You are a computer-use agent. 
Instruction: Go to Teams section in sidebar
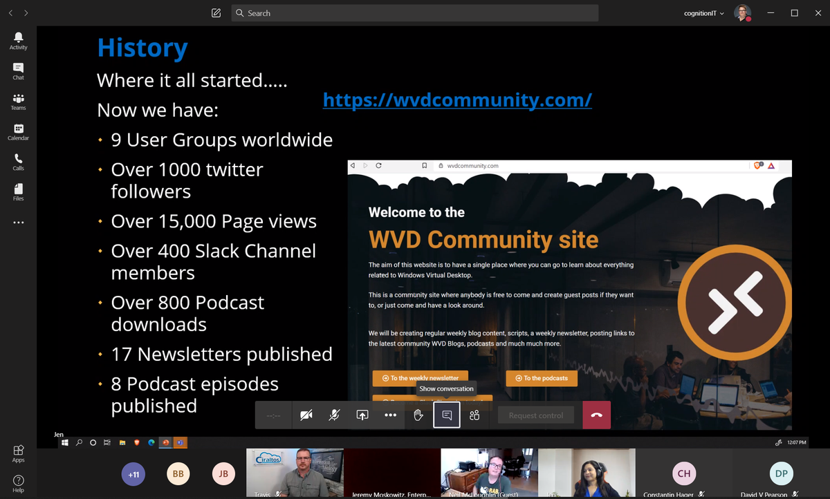pyautogui.click(x=18, y=102)
